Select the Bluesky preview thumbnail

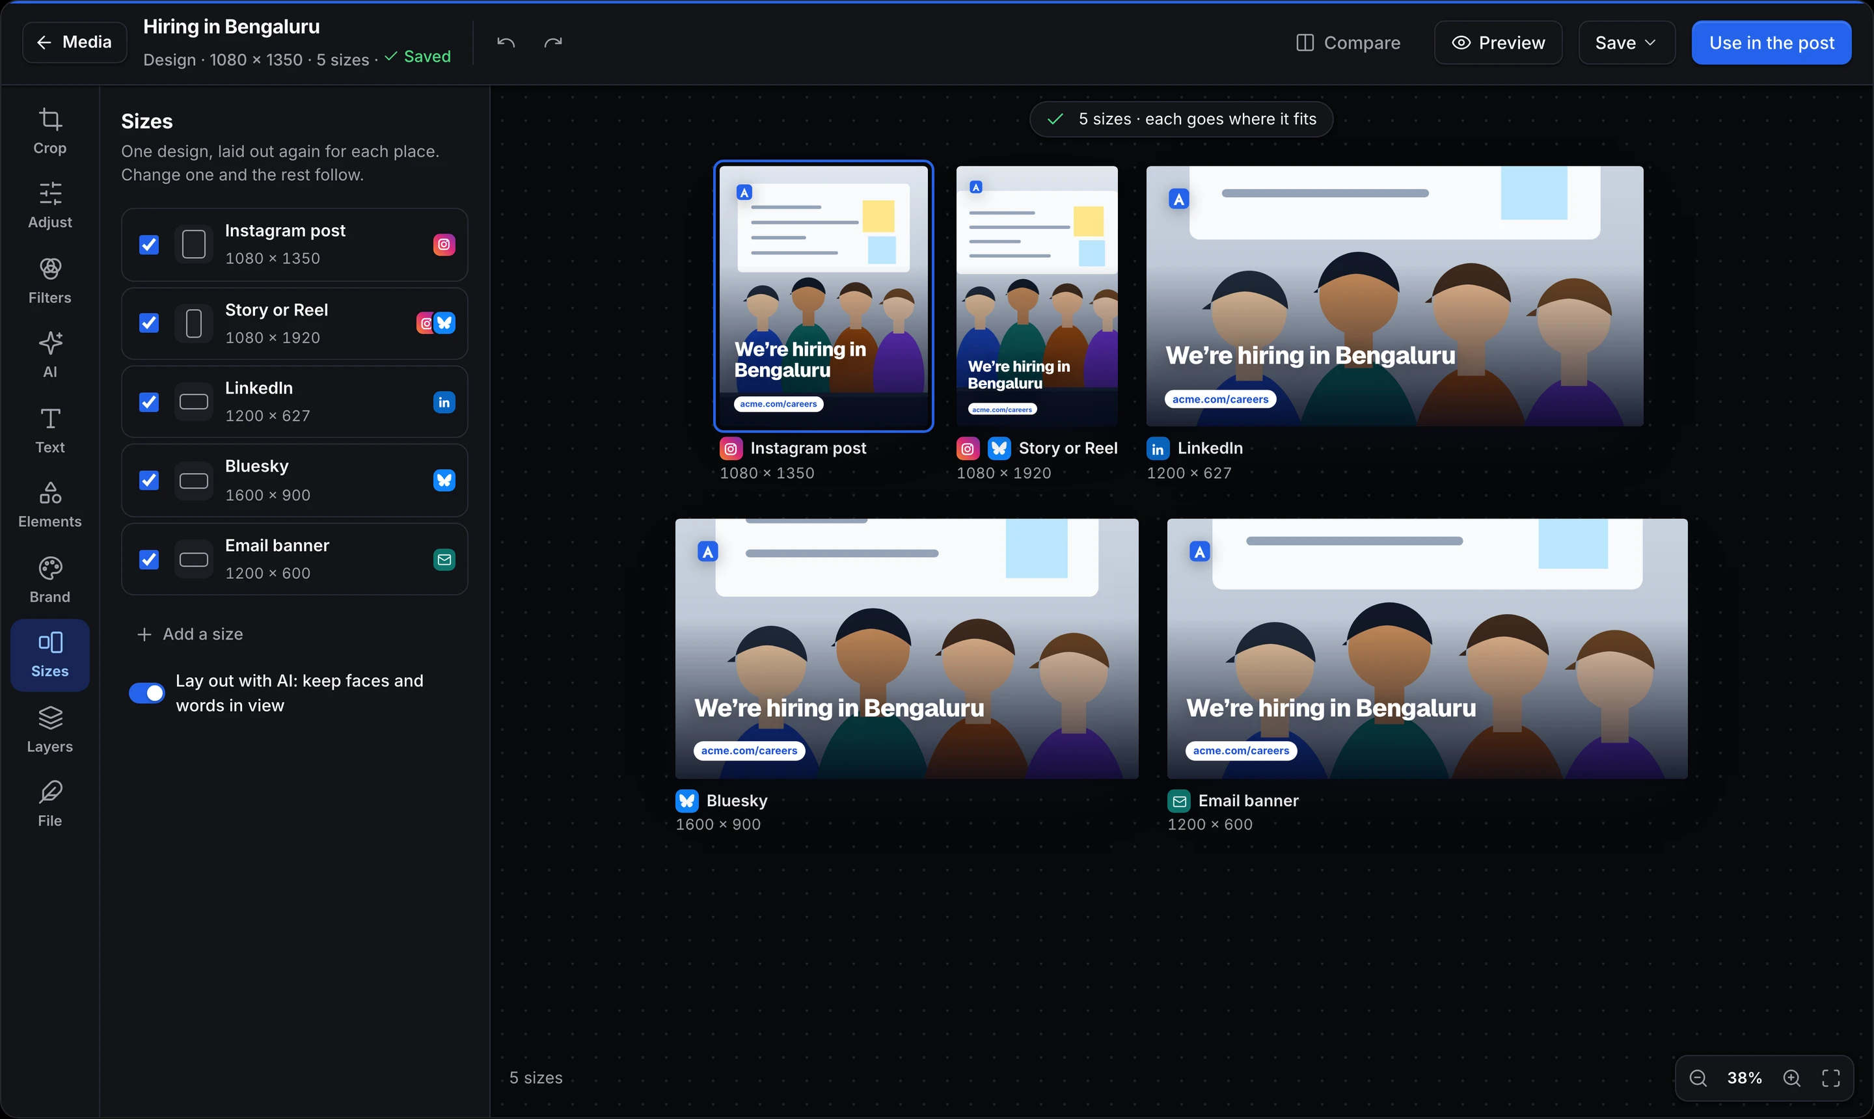click(906, 649)
